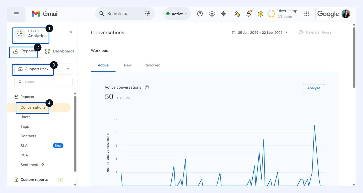Click the sidebar scrollbar down arrow
Viewport: 363px width, 193px height.
click(x=75, y=185)
